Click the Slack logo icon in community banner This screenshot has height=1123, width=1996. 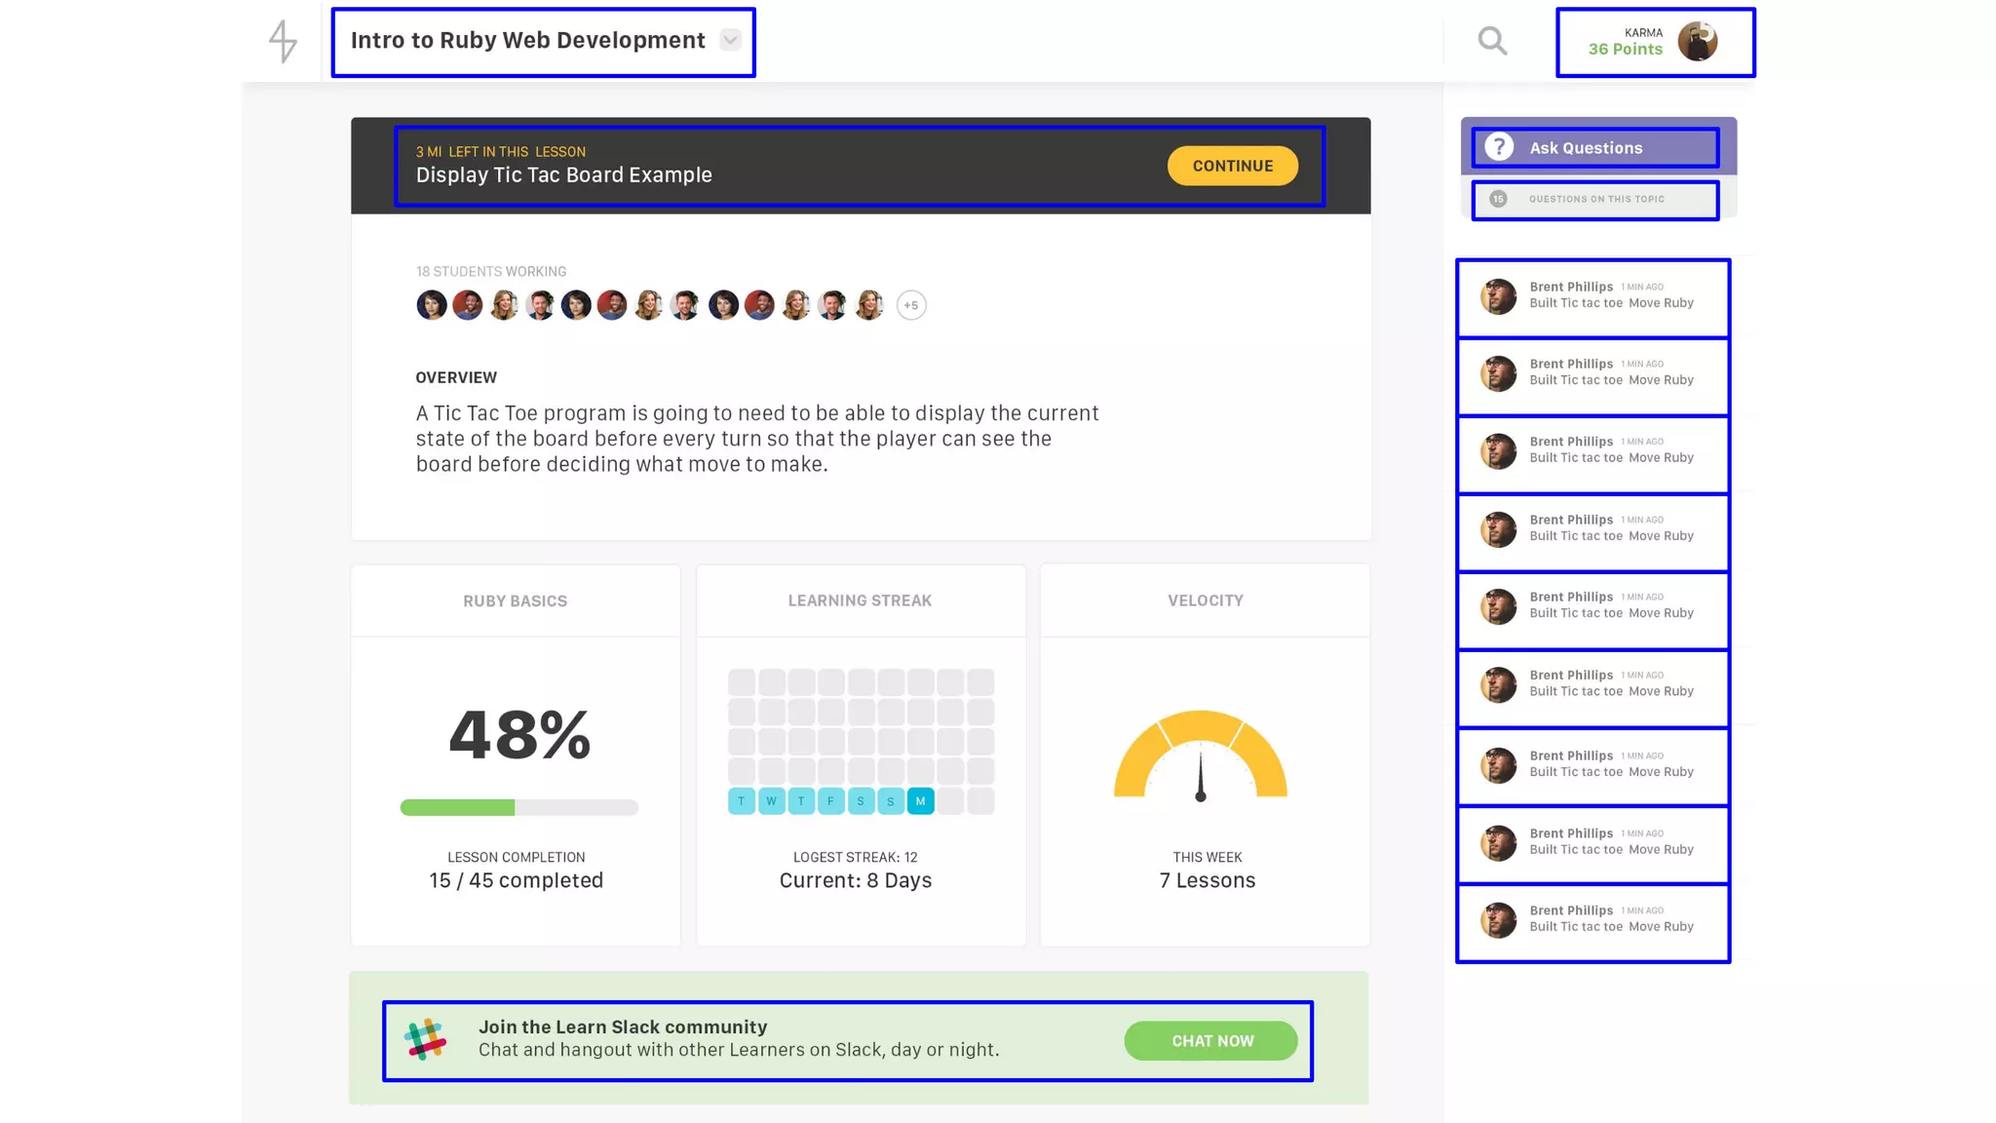pyautogui.click(x=426, y=1040)
